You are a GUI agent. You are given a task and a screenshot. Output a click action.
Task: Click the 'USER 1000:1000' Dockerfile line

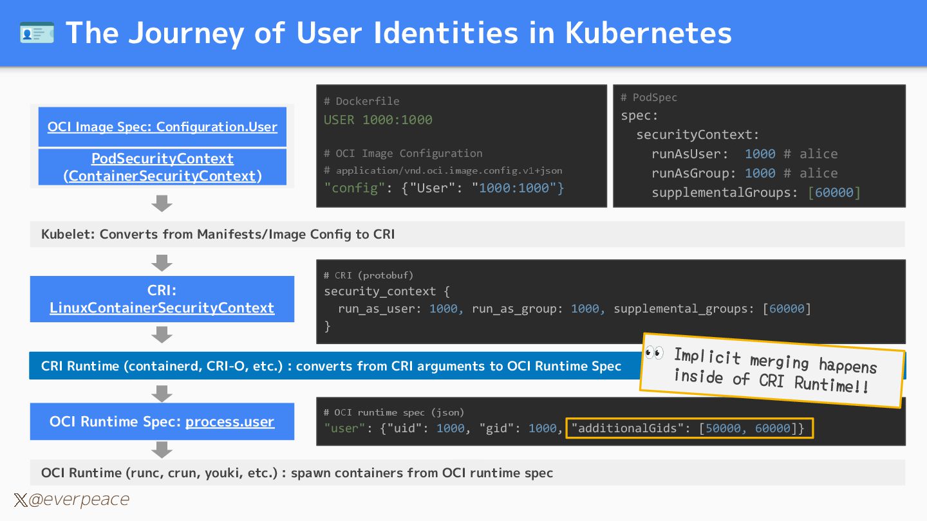coord(378,120)
